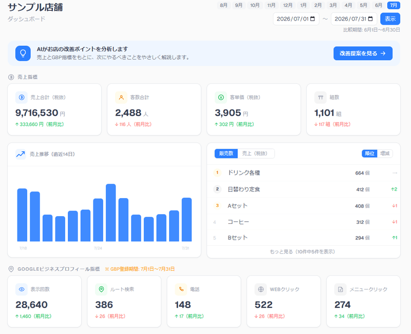
Task: Click the location pin beside GOOGLEビジネスプロフィール指標
Action: click(x=11, y=269)
